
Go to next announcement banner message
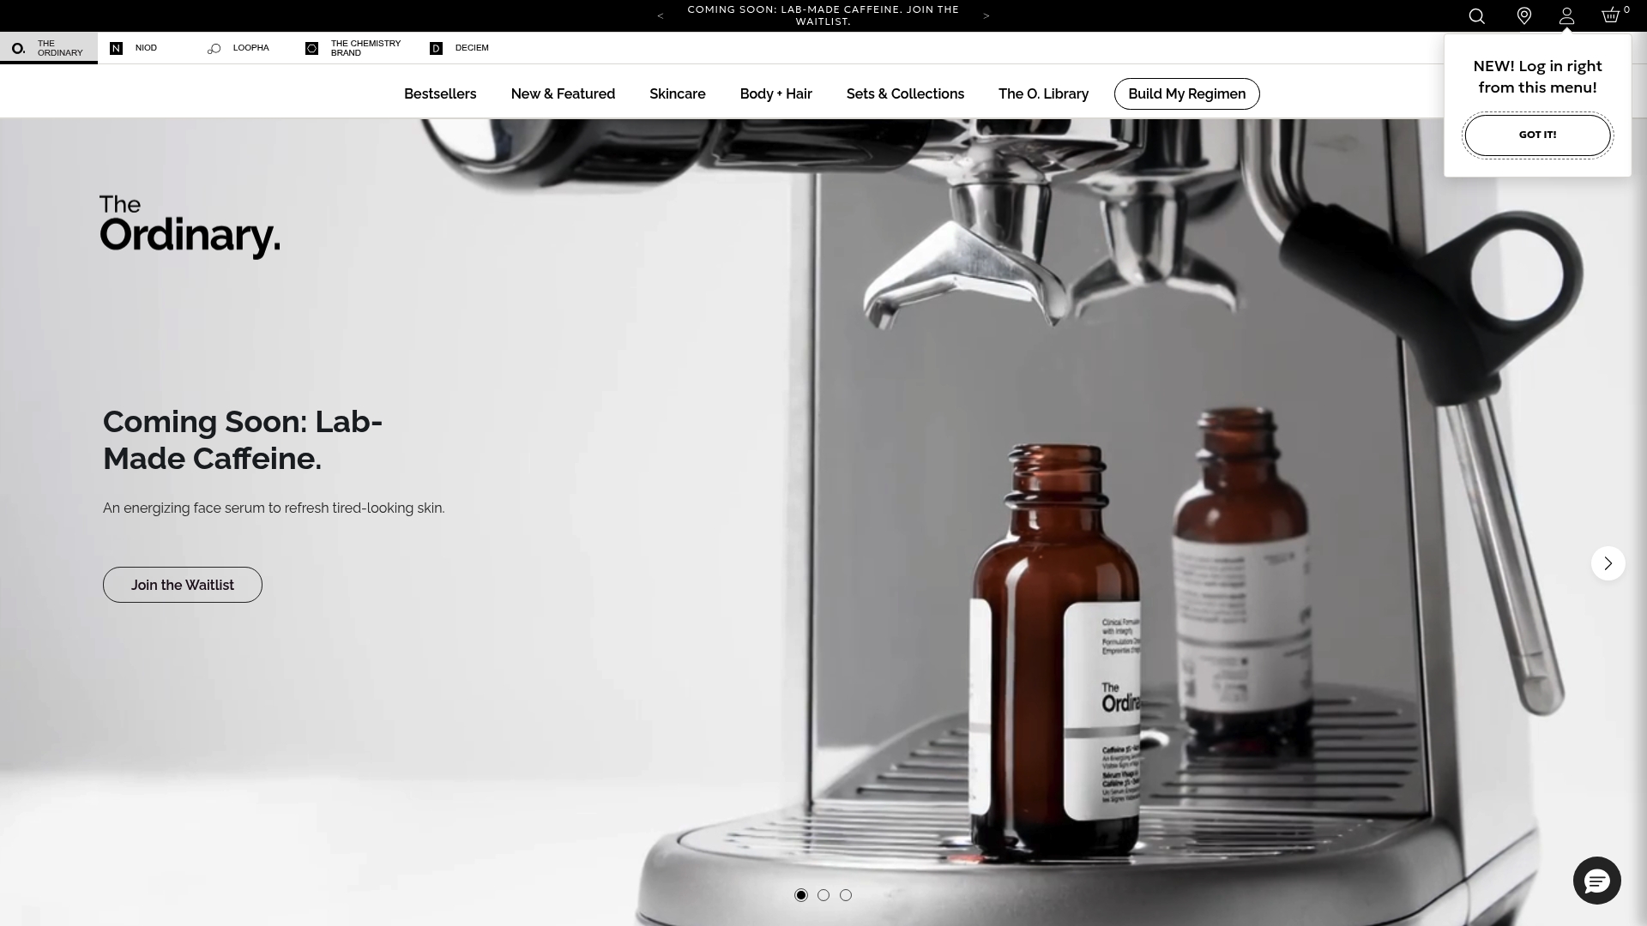[x=986, y=16]
